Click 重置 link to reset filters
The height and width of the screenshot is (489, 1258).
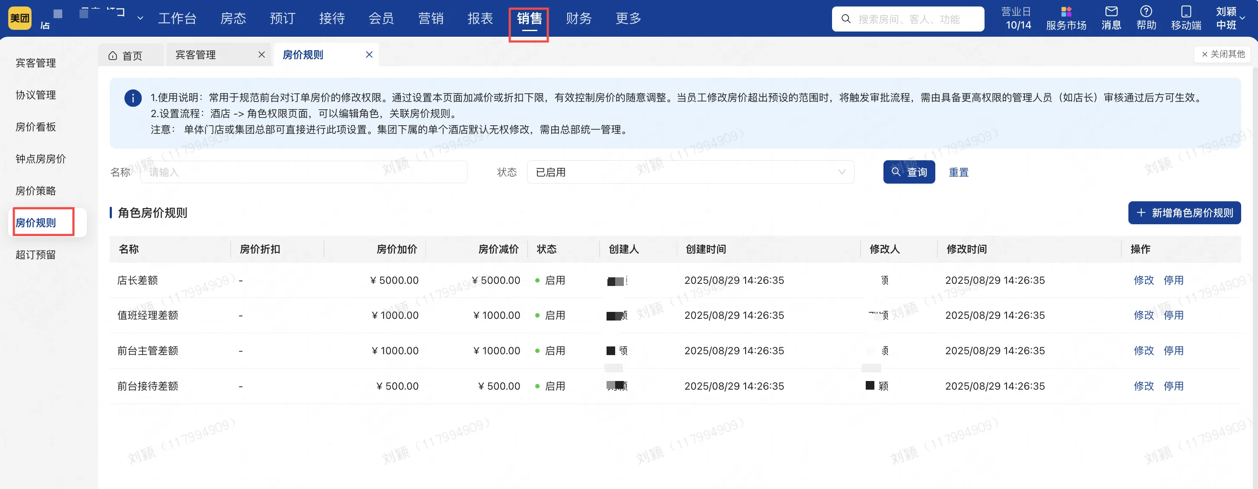tap(958, 172)
